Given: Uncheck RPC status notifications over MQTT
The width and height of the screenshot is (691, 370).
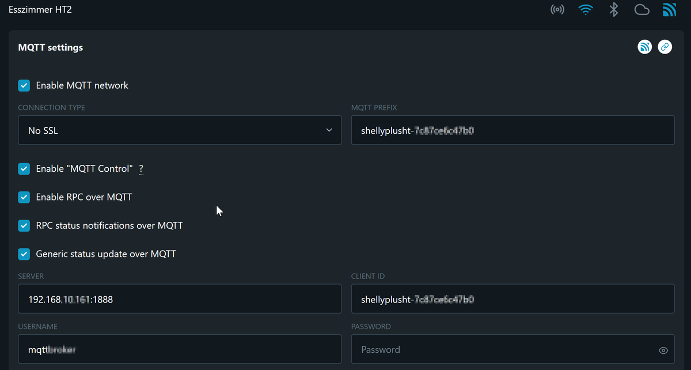Looking at the screenshot, I should 24,225.
